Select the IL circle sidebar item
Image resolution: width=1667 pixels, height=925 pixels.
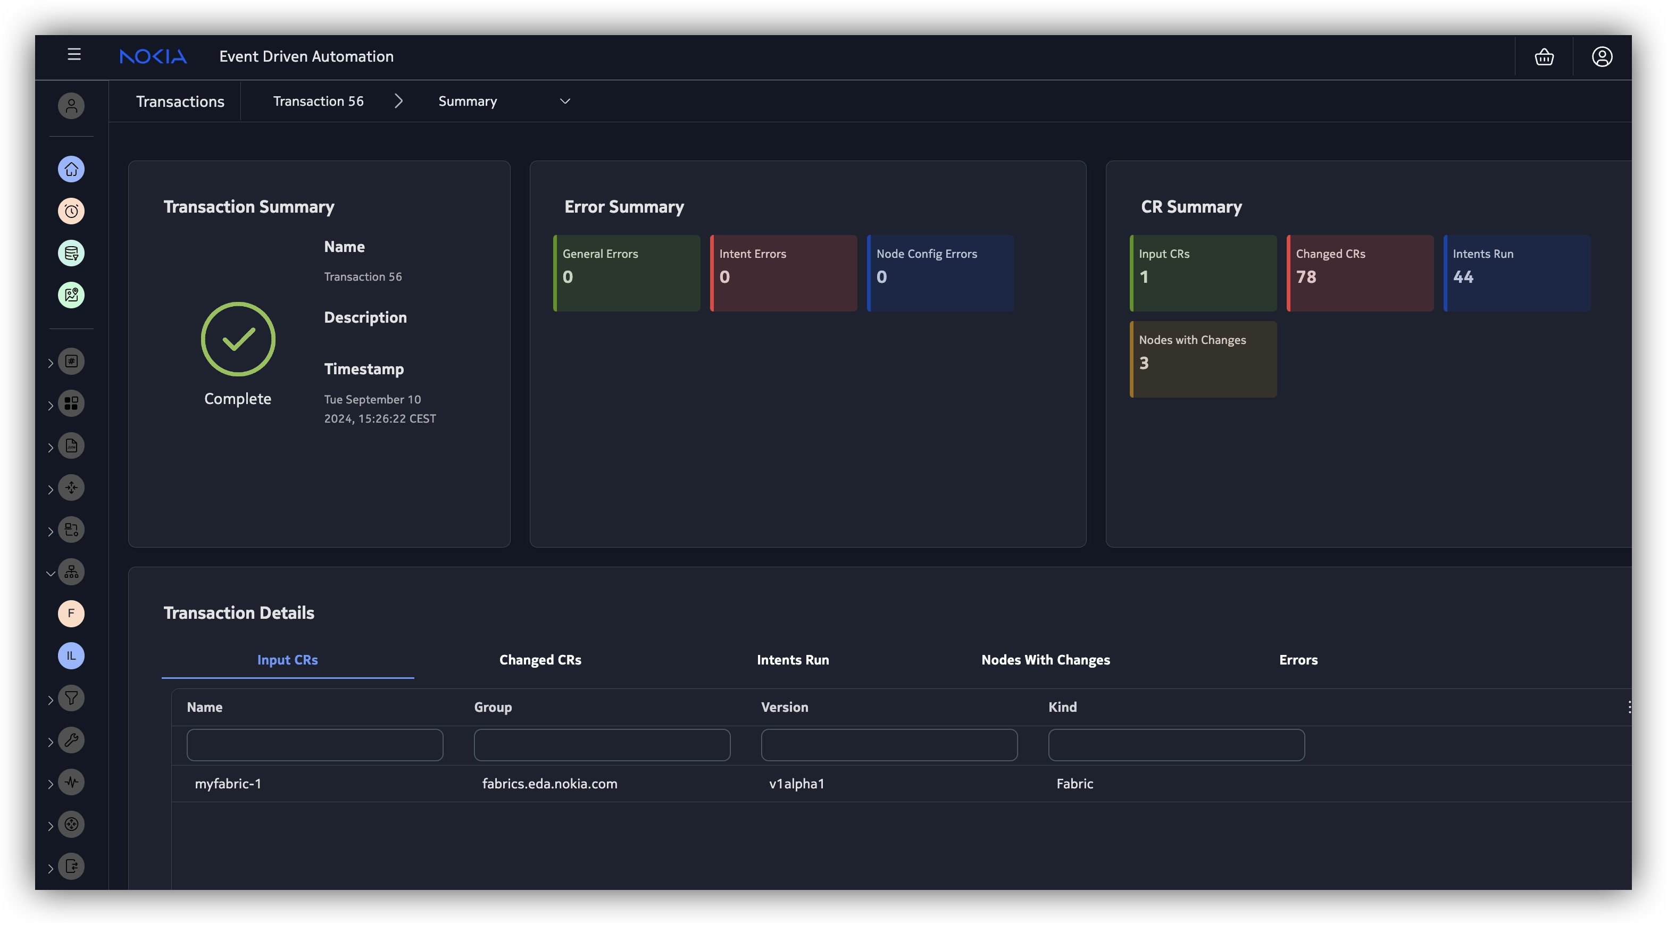[x=71, y=656]
